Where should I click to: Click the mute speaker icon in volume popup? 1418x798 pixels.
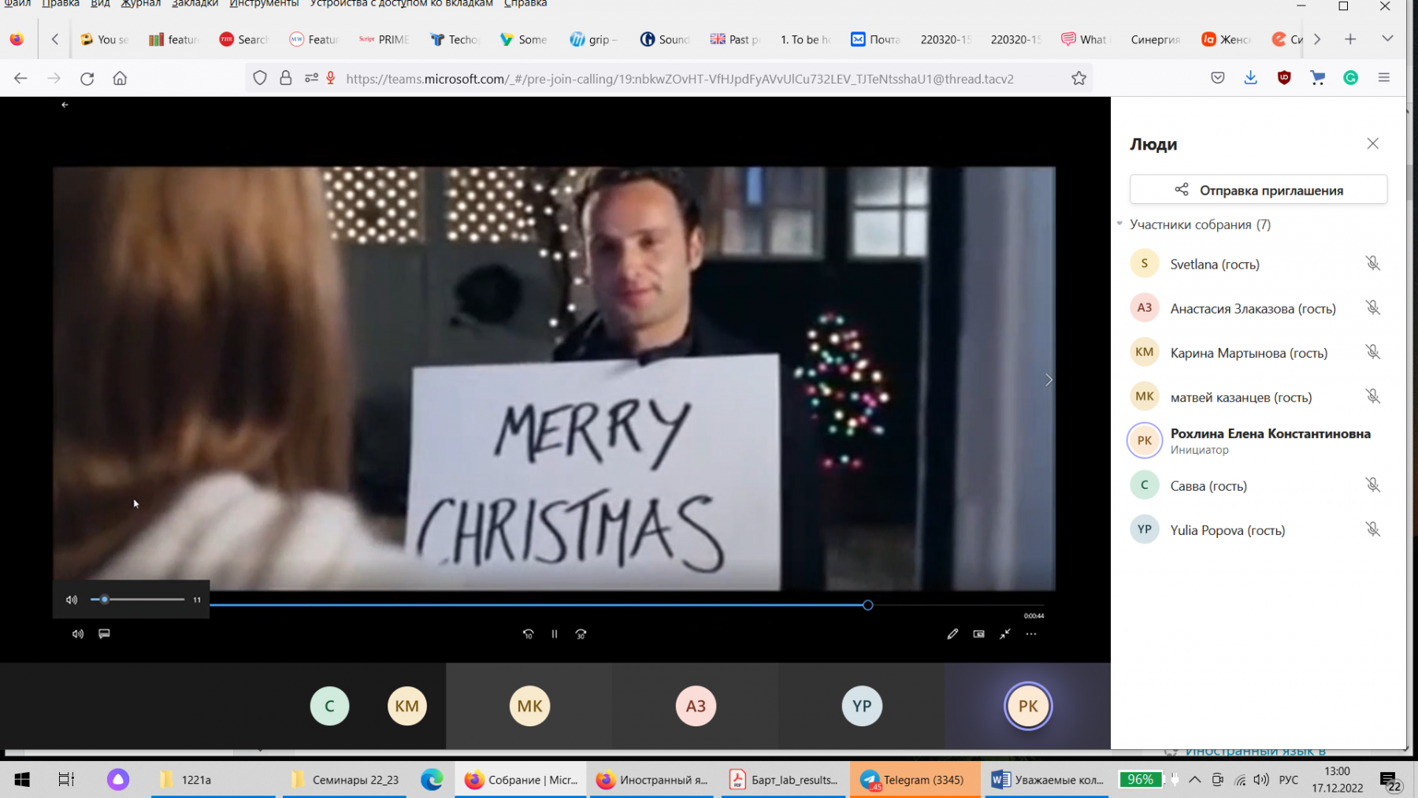[x=72, y=599]
